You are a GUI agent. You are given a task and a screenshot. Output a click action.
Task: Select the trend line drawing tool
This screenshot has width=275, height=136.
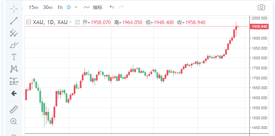(x=14, y=20)
